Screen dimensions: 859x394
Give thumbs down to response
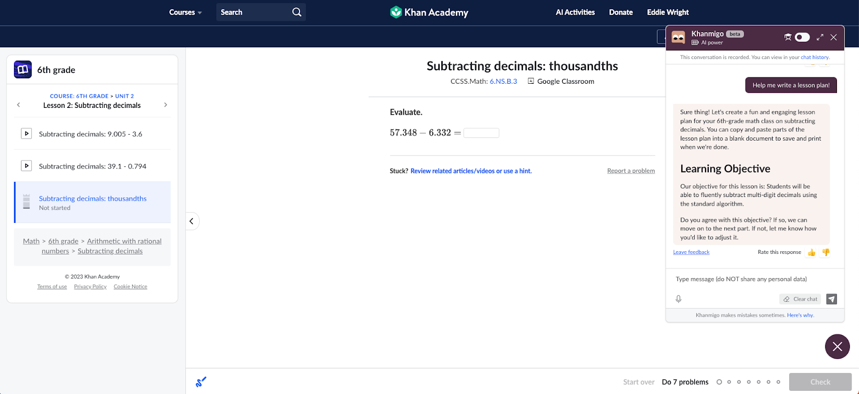coord(826,252)
